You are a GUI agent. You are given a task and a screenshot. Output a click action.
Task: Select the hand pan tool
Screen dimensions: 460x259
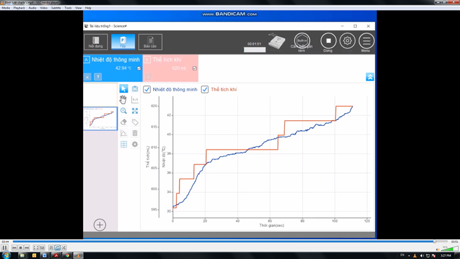123,100
